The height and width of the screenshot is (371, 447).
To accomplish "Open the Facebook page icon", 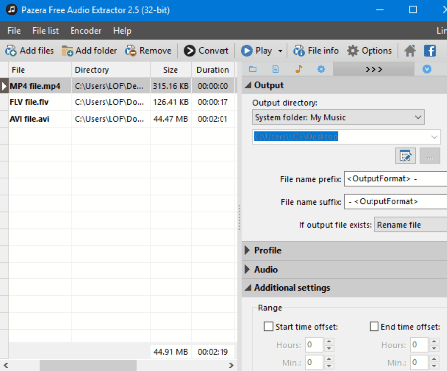I will [x=430, y=51].
